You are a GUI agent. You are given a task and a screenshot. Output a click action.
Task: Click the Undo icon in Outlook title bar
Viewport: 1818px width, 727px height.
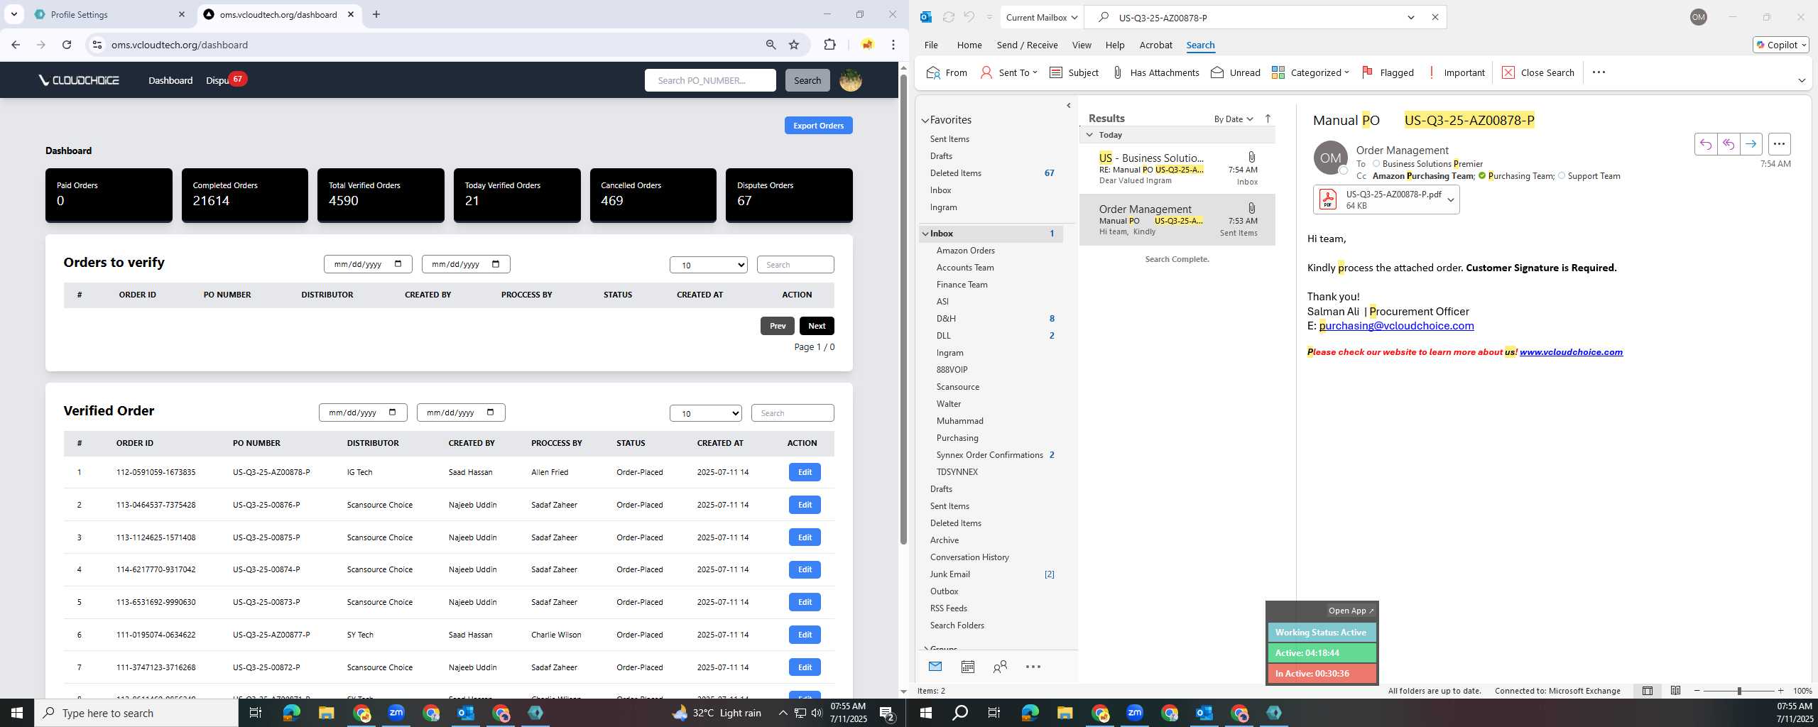pyautogui.click(x=969, y=17)
